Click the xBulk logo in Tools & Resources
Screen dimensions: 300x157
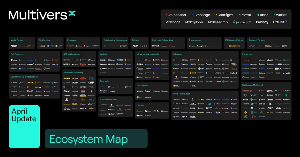[x=176, y=112]
